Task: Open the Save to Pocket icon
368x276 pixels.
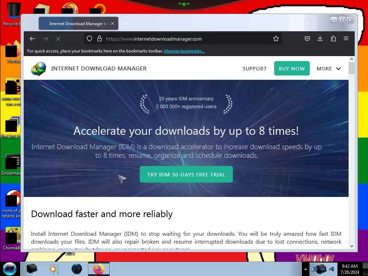Action: pos(307,38)
